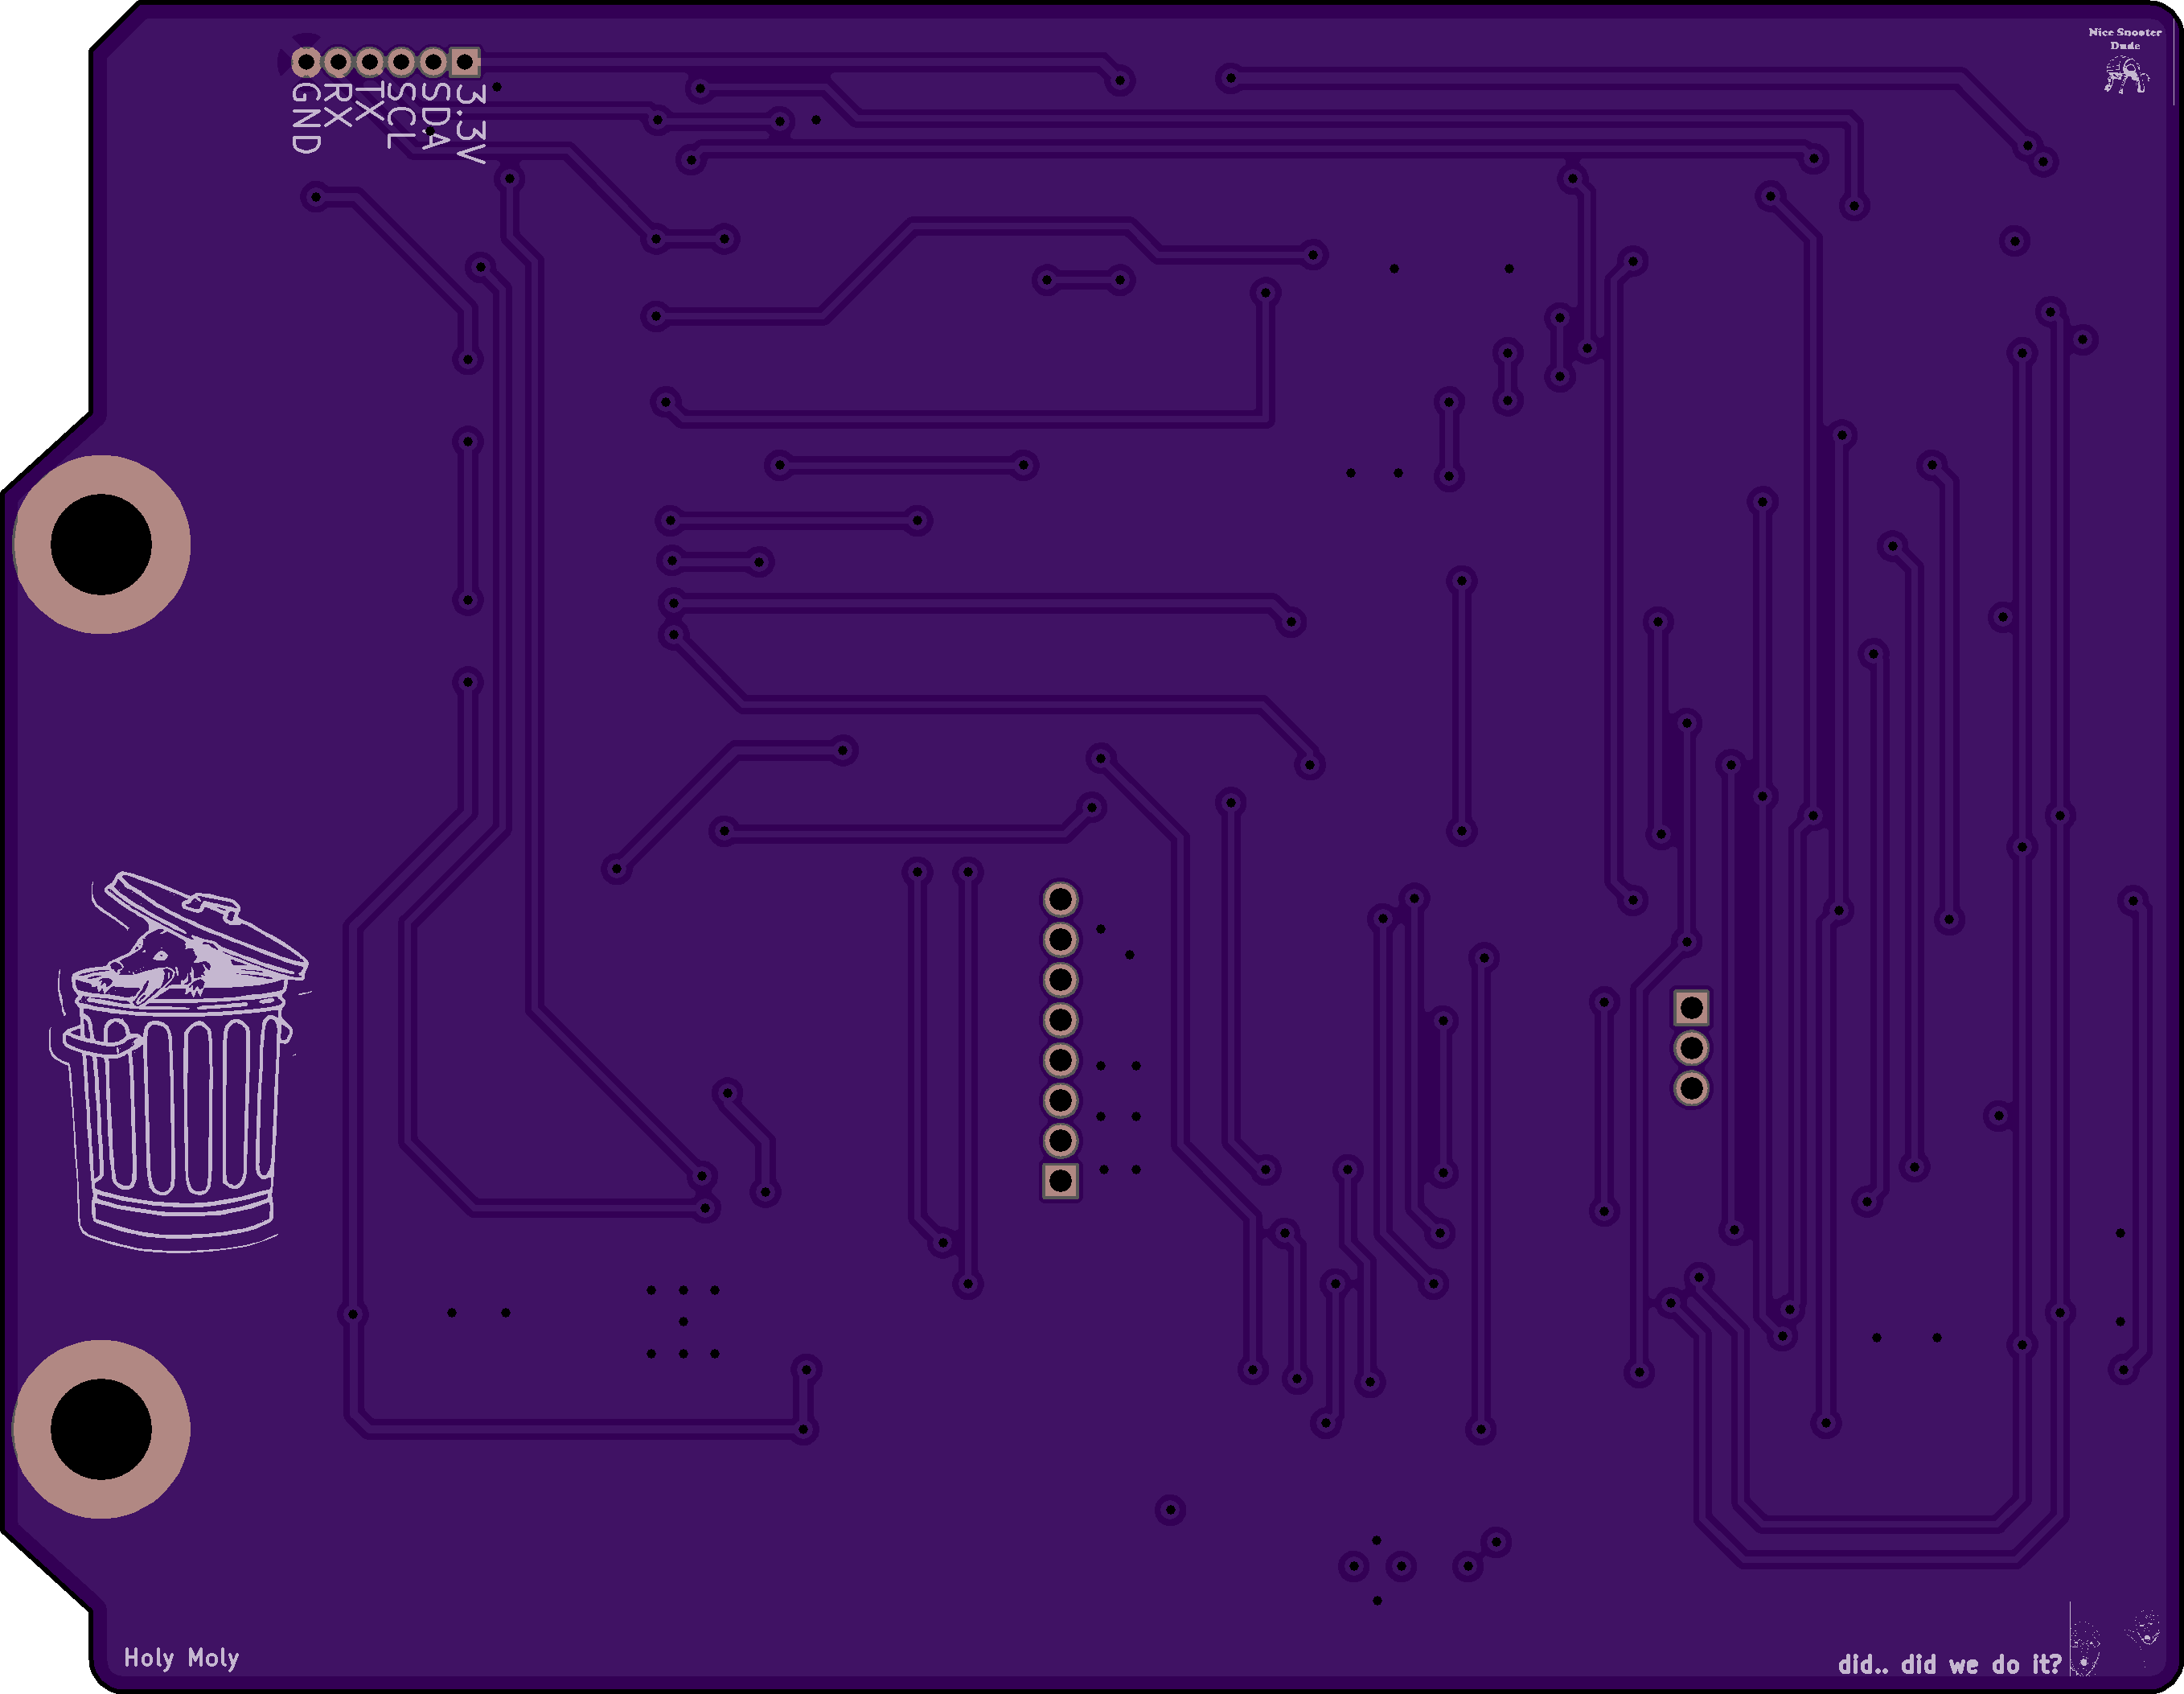This screenshot has height=1694, width=2184.
Task: Click the TX header pad
Action: [x=369, y=62]
